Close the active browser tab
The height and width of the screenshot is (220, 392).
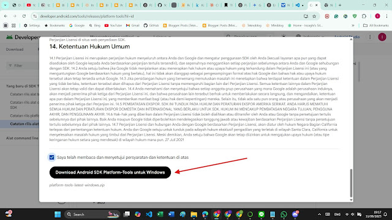tap(317, 5)
